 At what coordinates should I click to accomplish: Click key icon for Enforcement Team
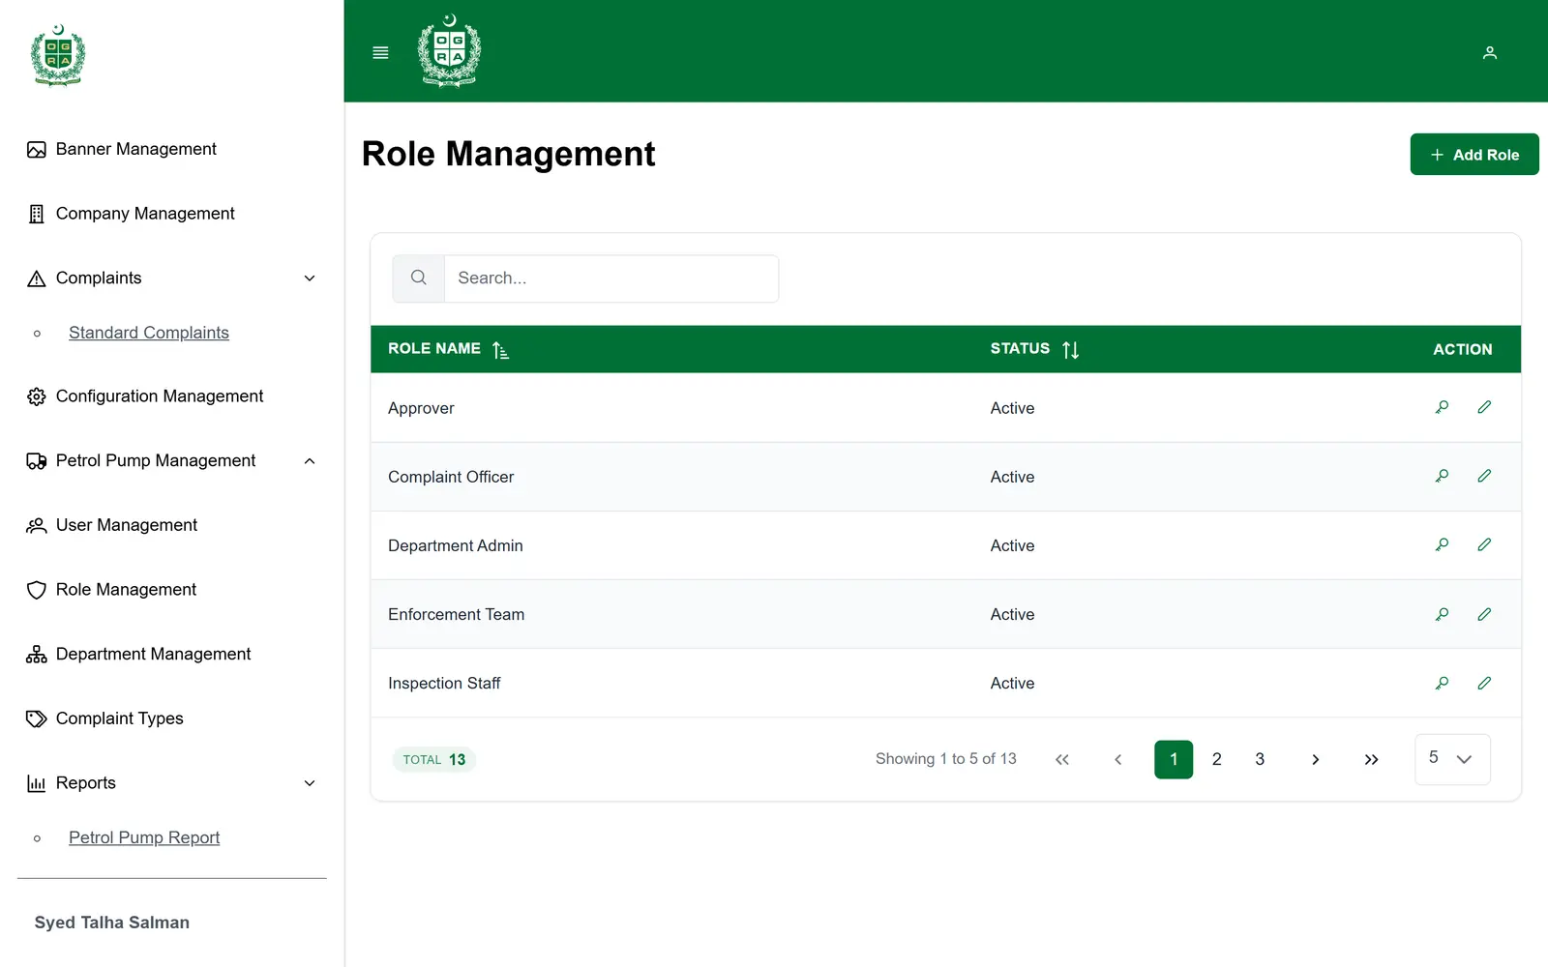click(1442, 614)
